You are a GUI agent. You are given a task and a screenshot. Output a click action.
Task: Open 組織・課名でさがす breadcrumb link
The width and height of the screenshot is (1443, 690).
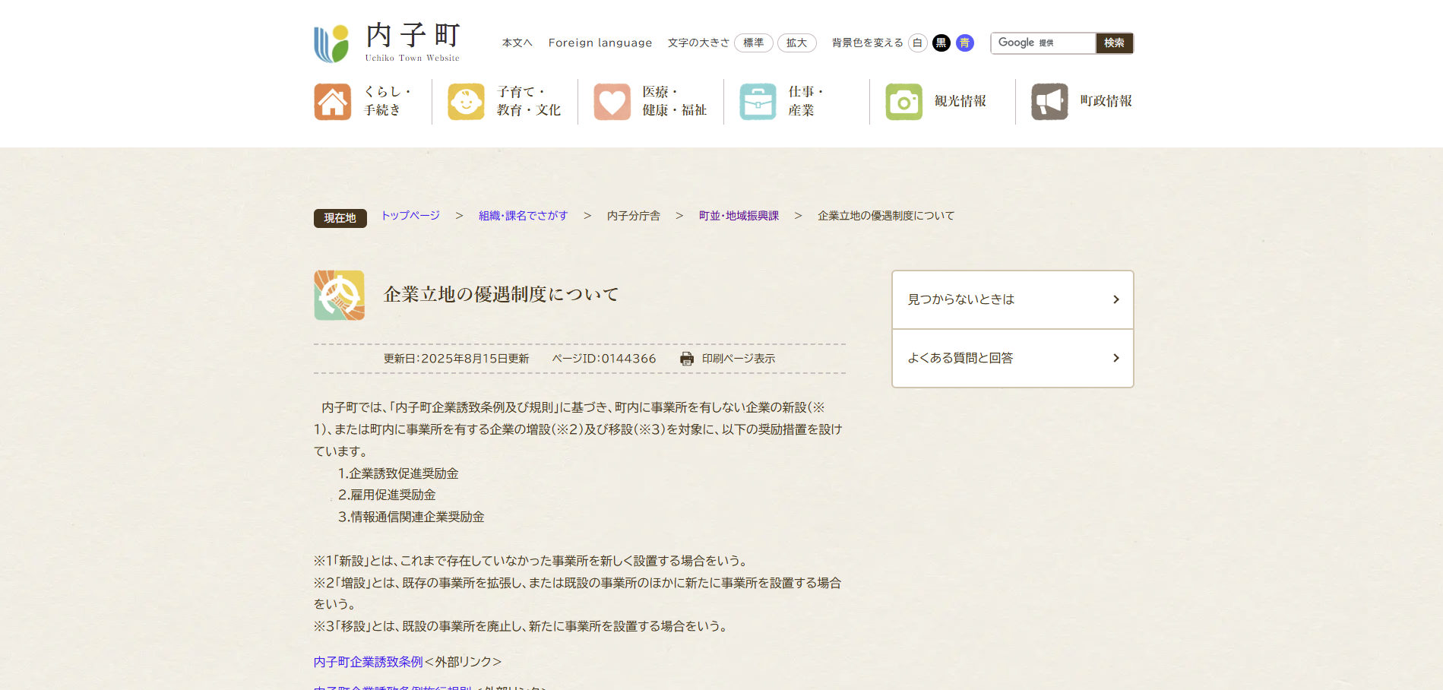(524, 216)
